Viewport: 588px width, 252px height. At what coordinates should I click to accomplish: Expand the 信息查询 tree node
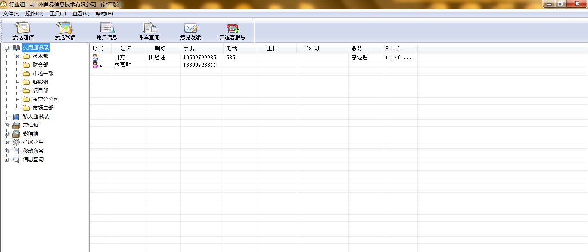[7, 160]
